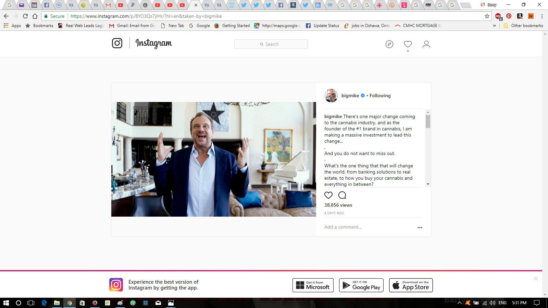Open the bigmike profile name link
Screen dimensions: 548x308
point(350,95)
